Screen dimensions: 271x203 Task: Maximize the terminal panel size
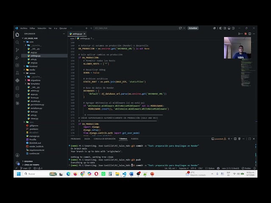tap(249, 139)
